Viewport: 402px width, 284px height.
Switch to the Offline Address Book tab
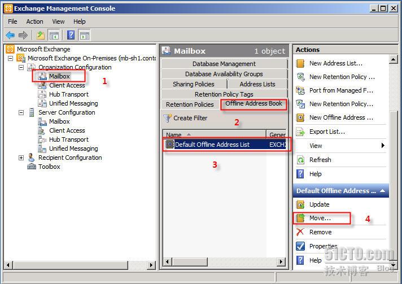coord(254,103)
